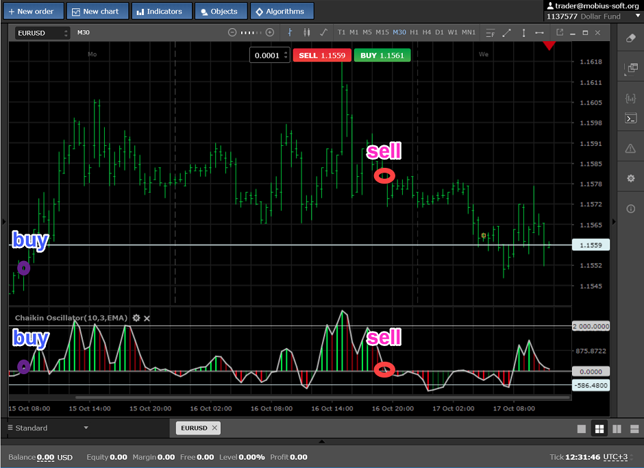Screen dimensions: 644x468
Task: Expand the account selector dropdown arrow
Action: point(638,16)
